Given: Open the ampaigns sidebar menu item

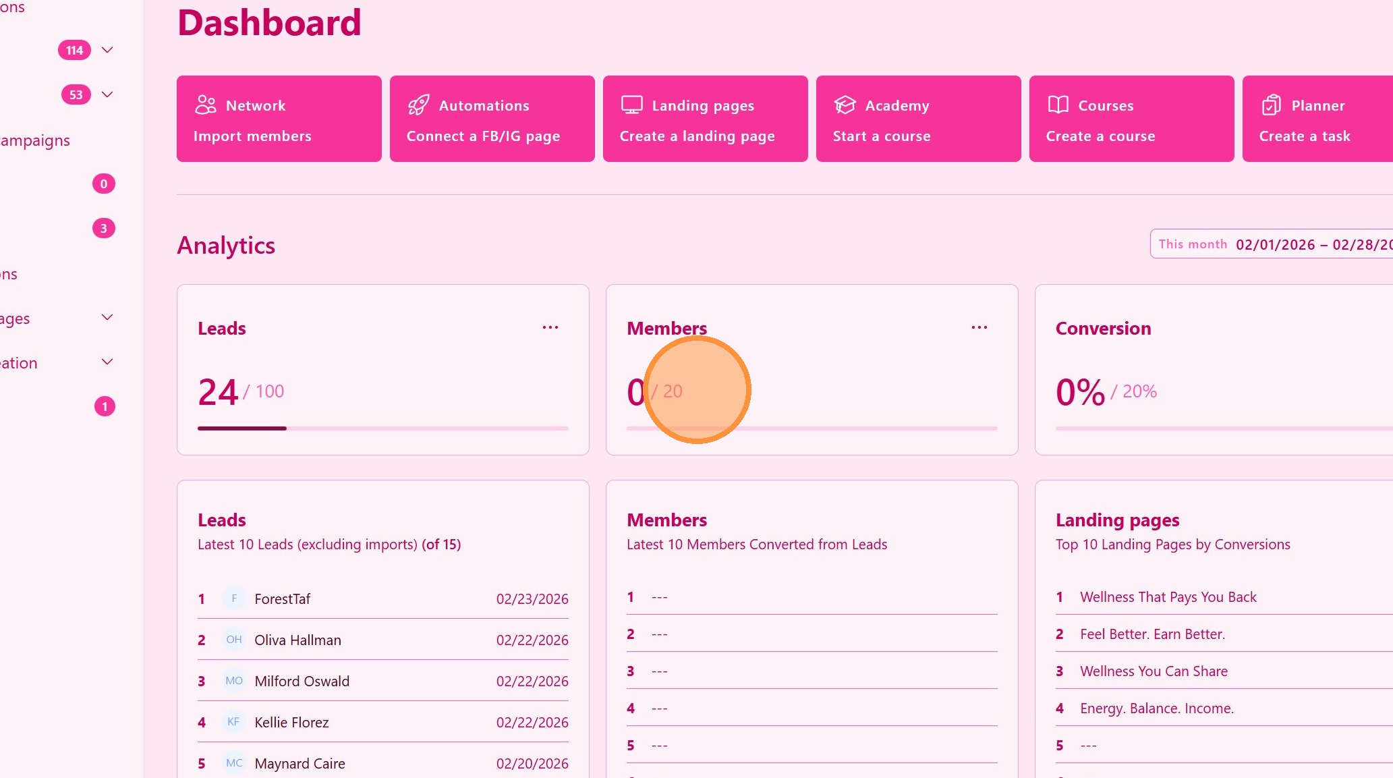Looking at the screenshot, I should click(x=35, y=140).
